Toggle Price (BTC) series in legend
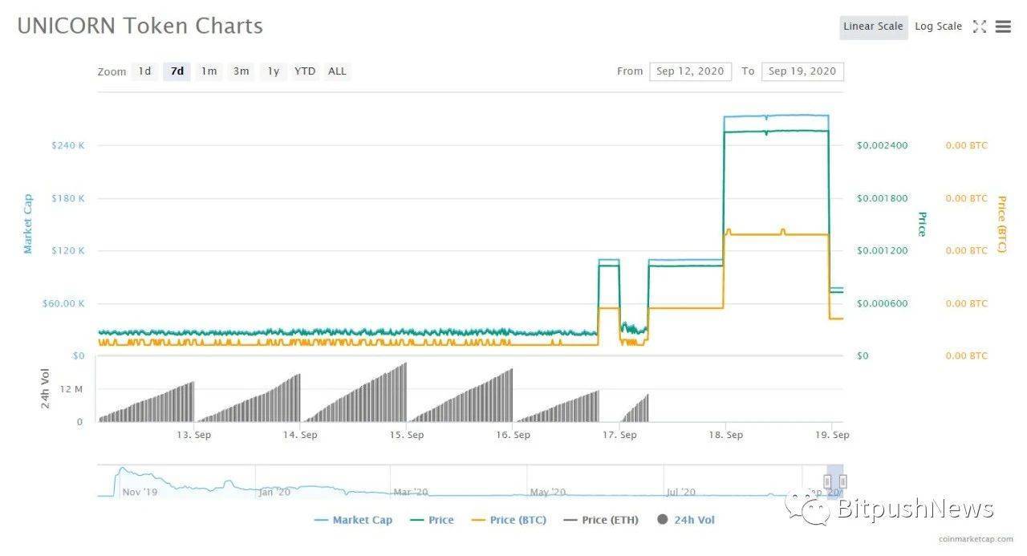1027x556 pixels. point(508,520)
